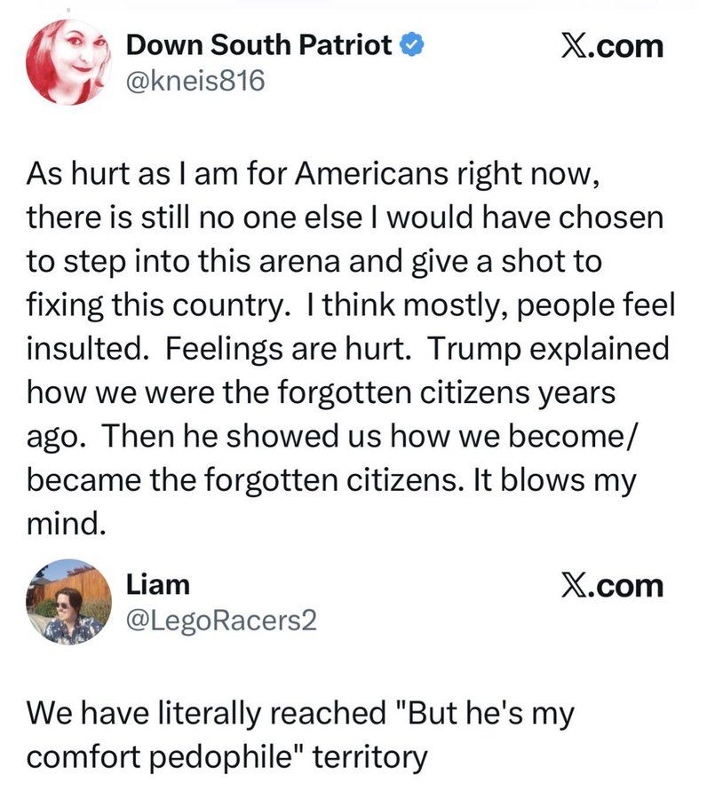
Task: Open the X.com label on Liam's reply
Action: click(613, 586)
